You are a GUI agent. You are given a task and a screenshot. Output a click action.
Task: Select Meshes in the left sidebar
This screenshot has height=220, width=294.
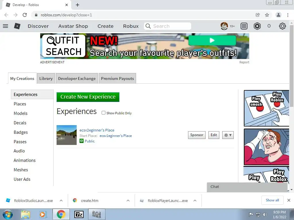[x=21, y=170]
